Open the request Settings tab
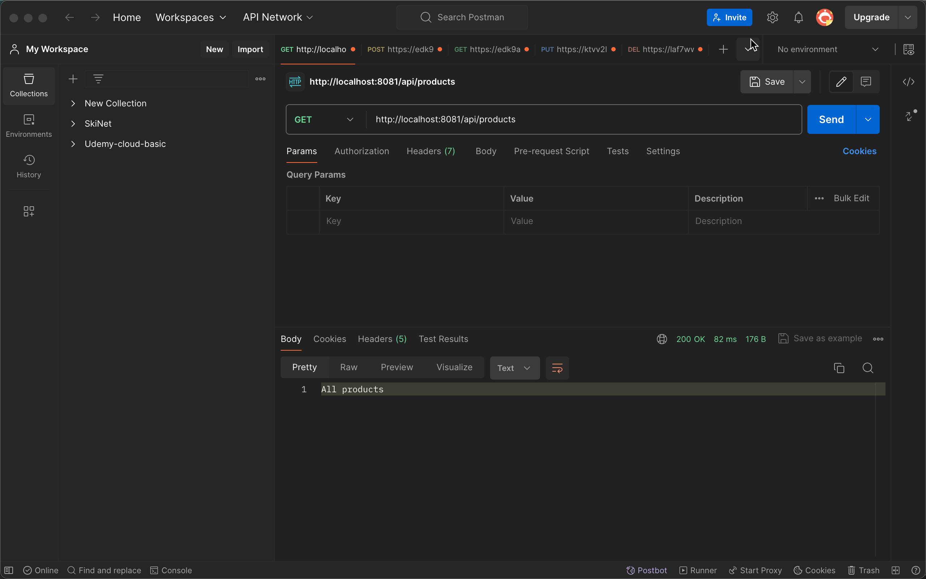Image resolution: width=926 pixels, height=579 pixels. tap(663, 151)
